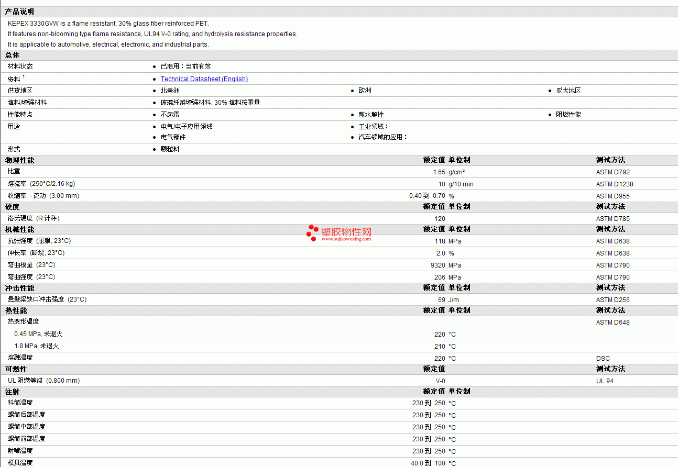
Task: Click the 电气/电子应用领域 entry
Action: (187, 127)
